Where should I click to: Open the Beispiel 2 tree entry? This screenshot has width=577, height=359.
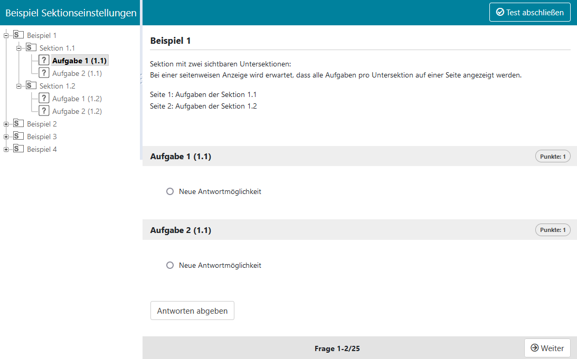[x=42, y=124]
